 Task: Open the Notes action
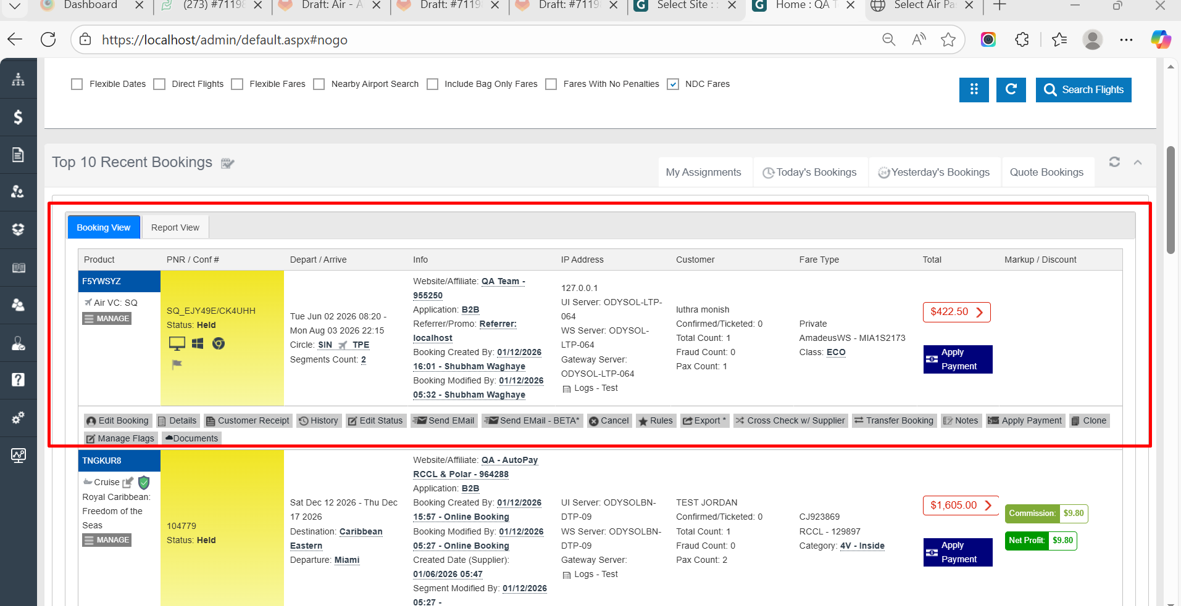pyautogui.click(x=961, y=420)
